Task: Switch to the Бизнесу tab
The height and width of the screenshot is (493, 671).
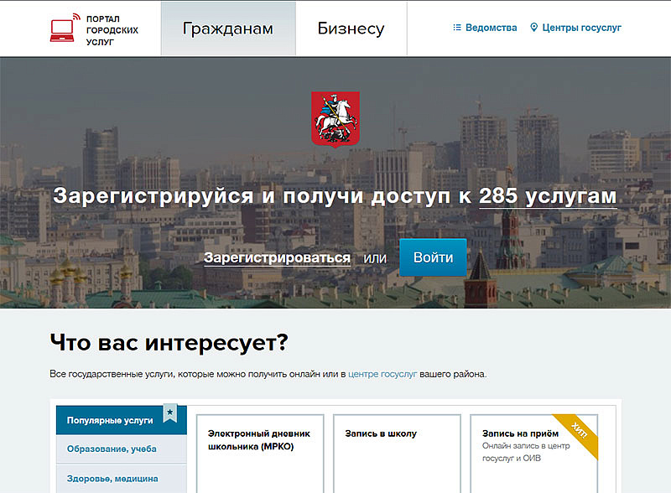Action: click(351, 29)
